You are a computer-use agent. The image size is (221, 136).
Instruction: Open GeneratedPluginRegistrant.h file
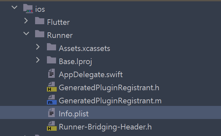click(x=109, y=88)
